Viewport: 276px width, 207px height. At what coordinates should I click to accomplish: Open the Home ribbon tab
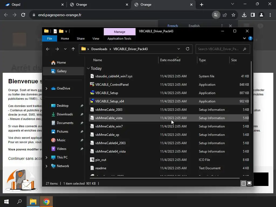pos(65,39)
